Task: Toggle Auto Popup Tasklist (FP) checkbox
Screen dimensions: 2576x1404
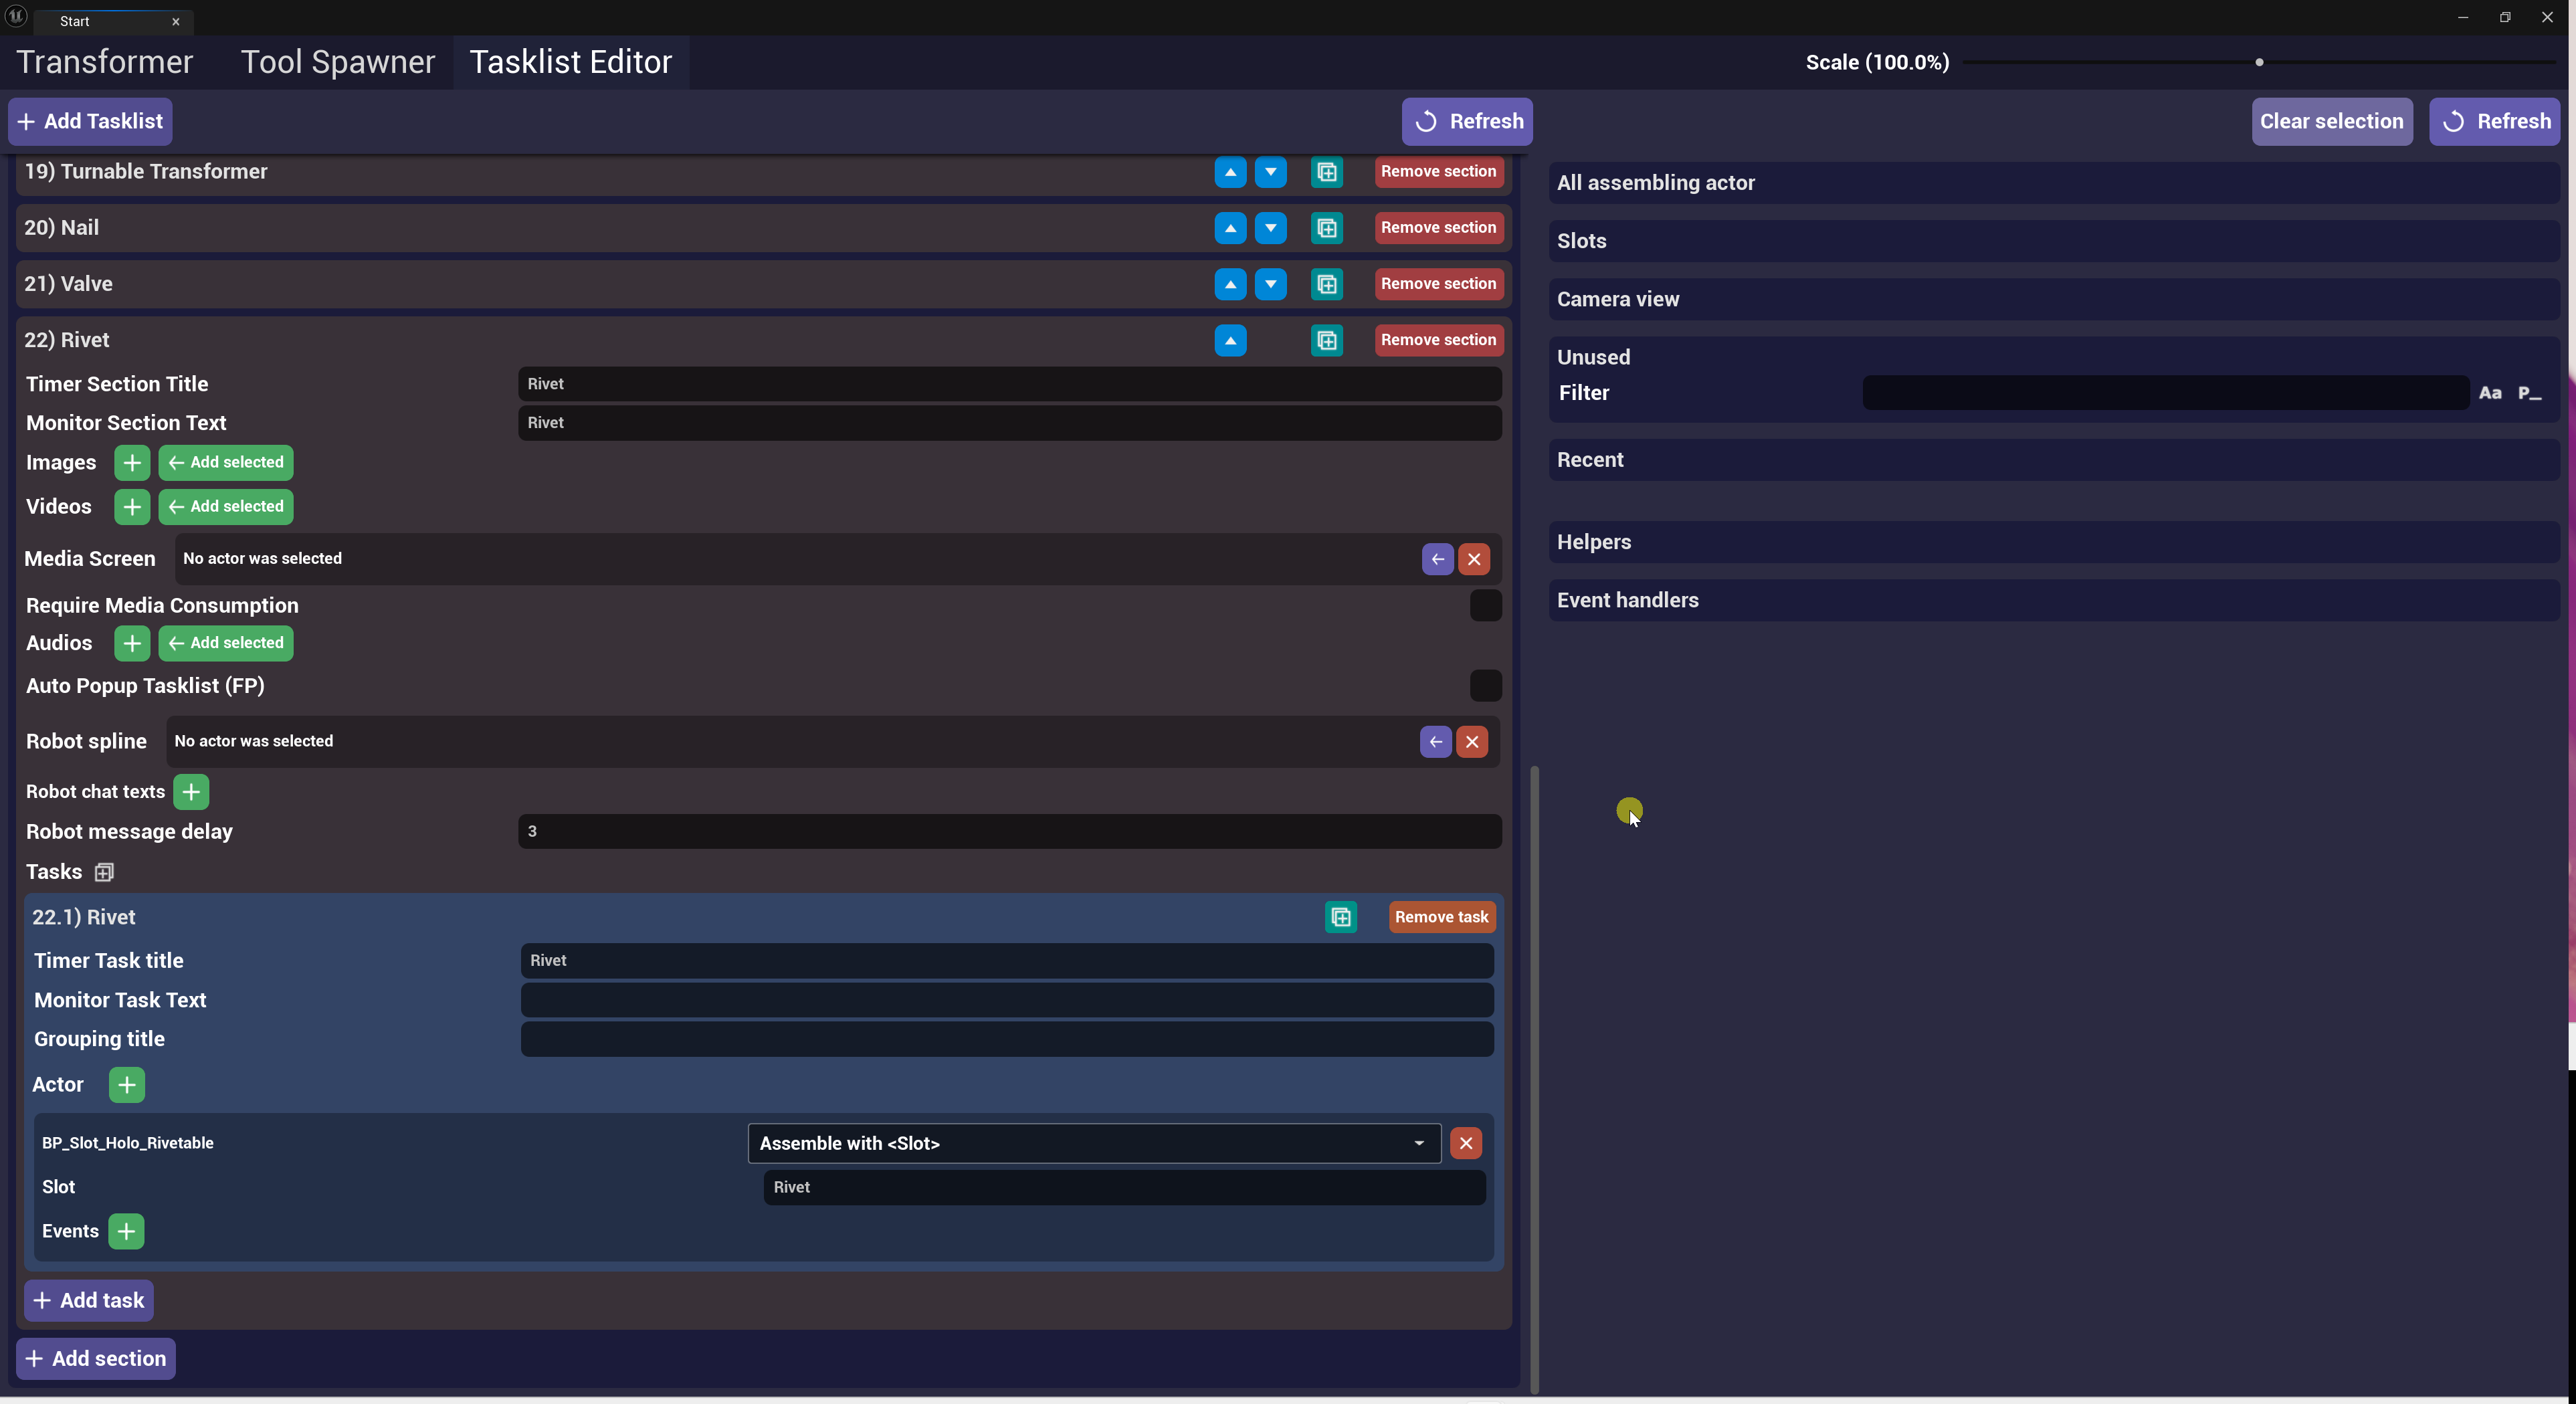Action: [1485, 686]
